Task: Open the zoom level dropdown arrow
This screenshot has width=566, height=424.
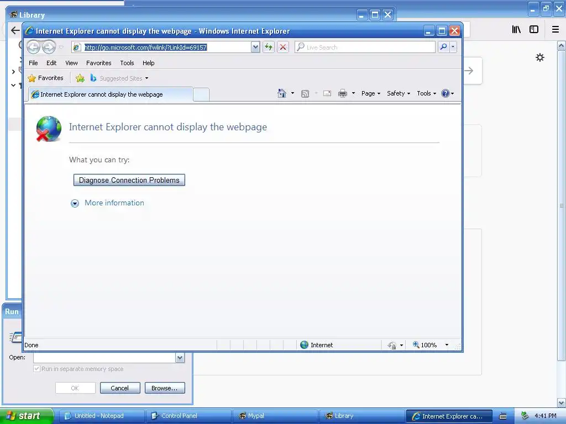Action: coord(447,345)
